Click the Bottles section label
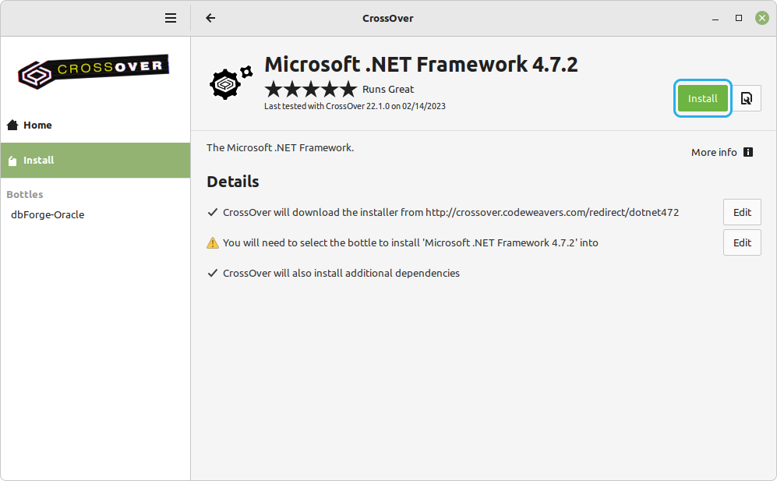The width and height of the screenshot is (777, 481). (x=25, y=194)
